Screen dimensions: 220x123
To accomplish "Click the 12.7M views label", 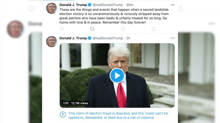I will click(x=79, y=103).
